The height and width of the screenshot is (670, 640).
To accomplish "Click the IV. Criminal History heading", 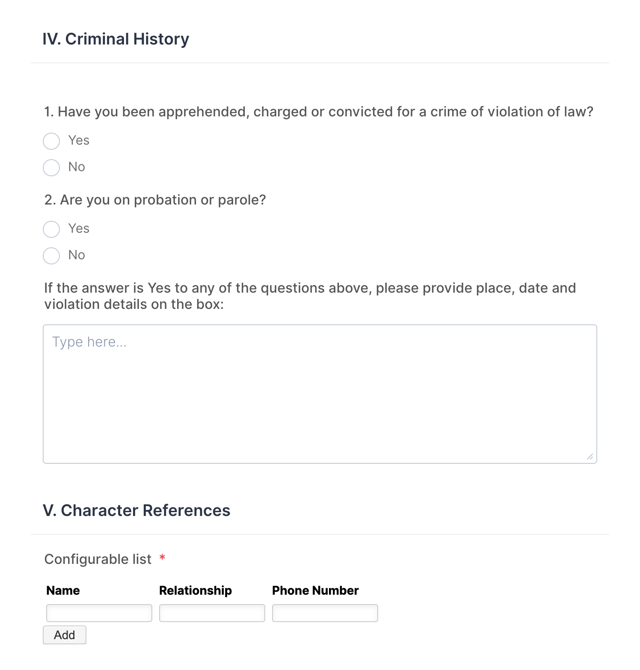I will point(116,39).
